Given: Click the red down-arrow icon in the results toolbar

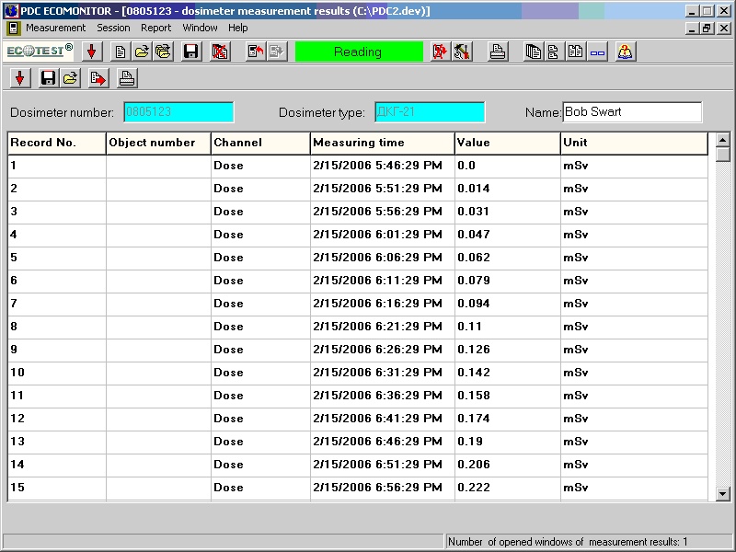Looking at the screenshot, I should [x=20, y=78].
